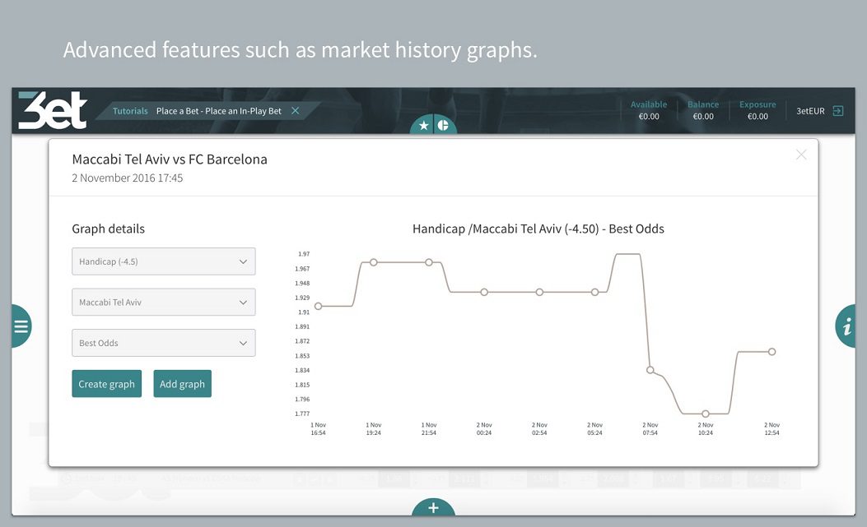This screenshot has width=867, height=527.
Task: Click the Graph details heading
Action: (x=109, y=229)
